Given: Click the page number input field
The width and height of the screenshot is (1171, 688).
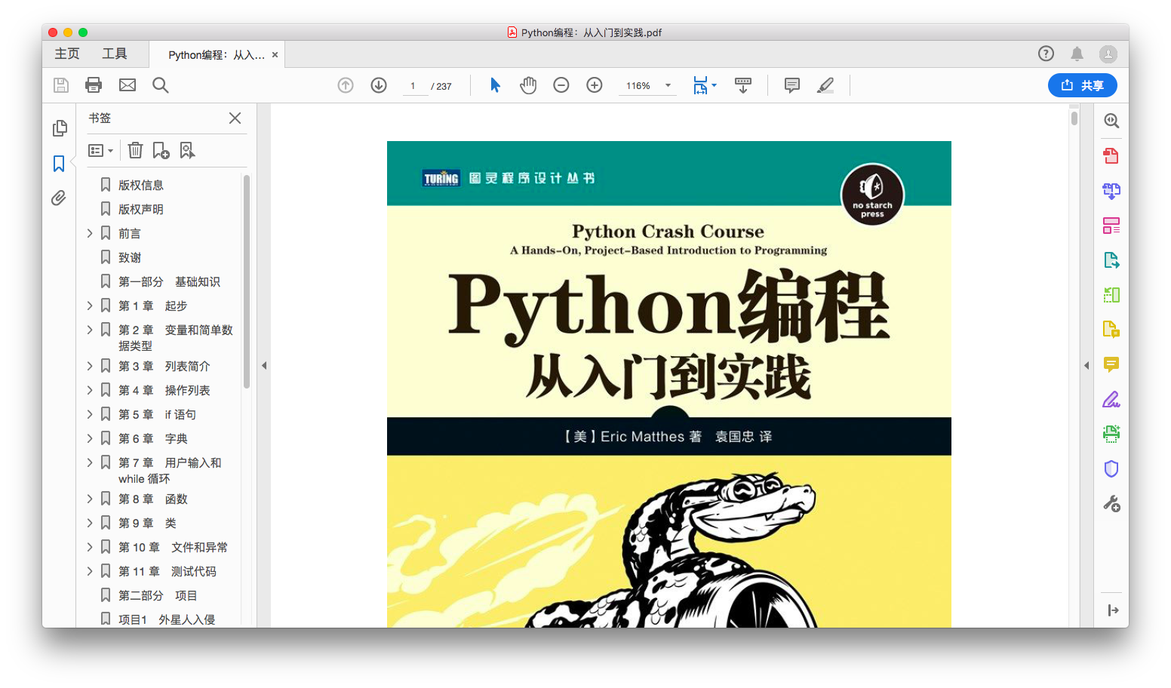Looking at the screenshot, I should coord(413,86).
